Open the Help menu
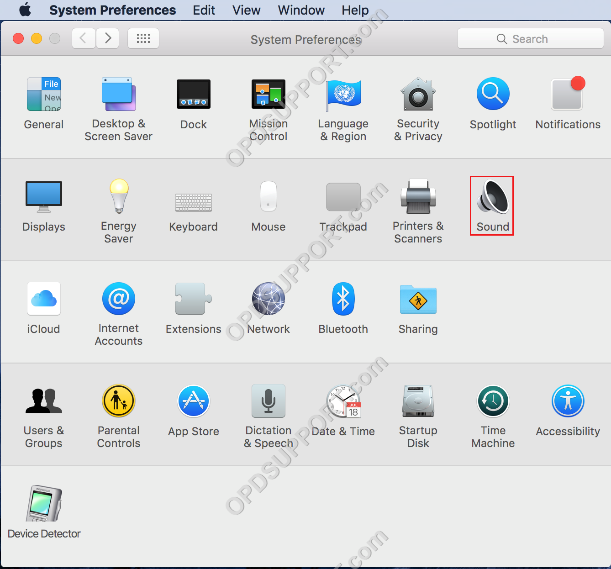The image size is (611, 569). 355,10
